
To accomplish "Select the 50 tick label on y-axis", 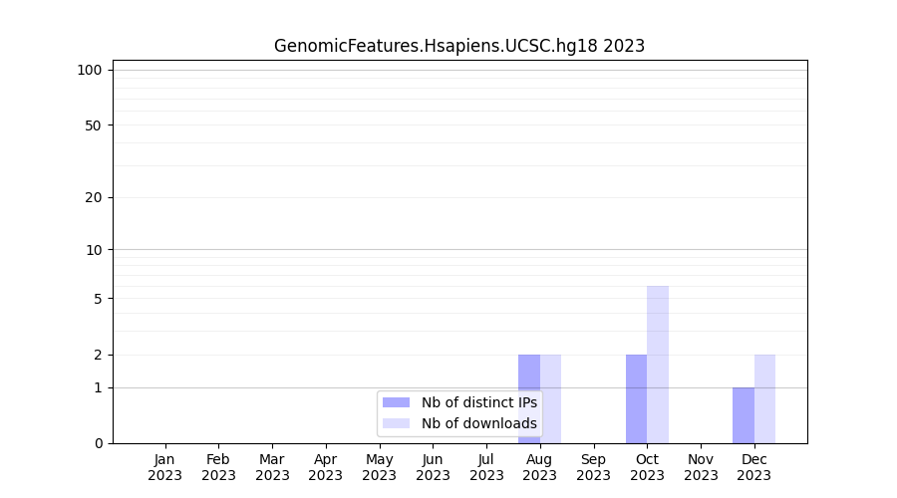I will click(93, 125).
